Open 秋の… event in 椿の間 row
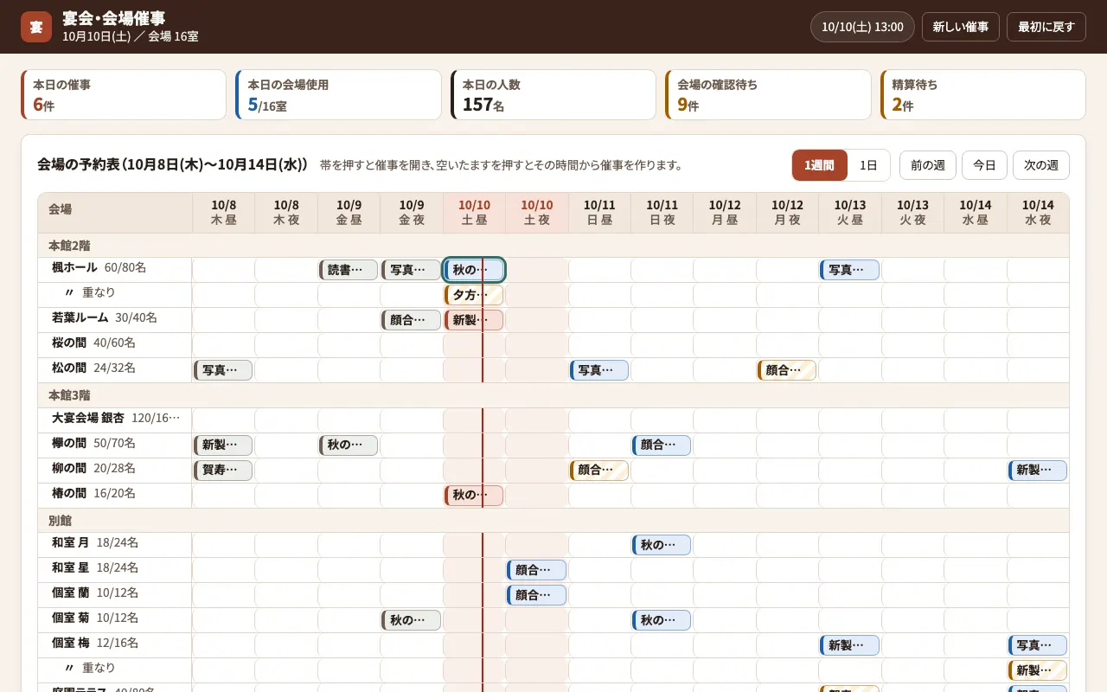The width and height of the screenshot is (1107, 692). pos(474,496)
